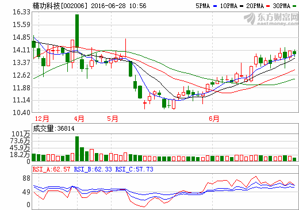Click the 12月 date axis marker
This screenshot has width=299, height=210.
click(42, 119)
